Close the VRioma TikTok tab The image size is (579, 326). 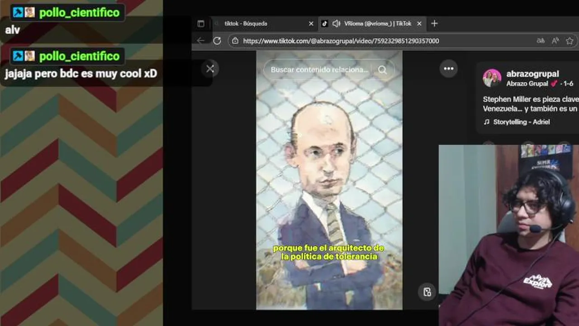click(419, 24)
